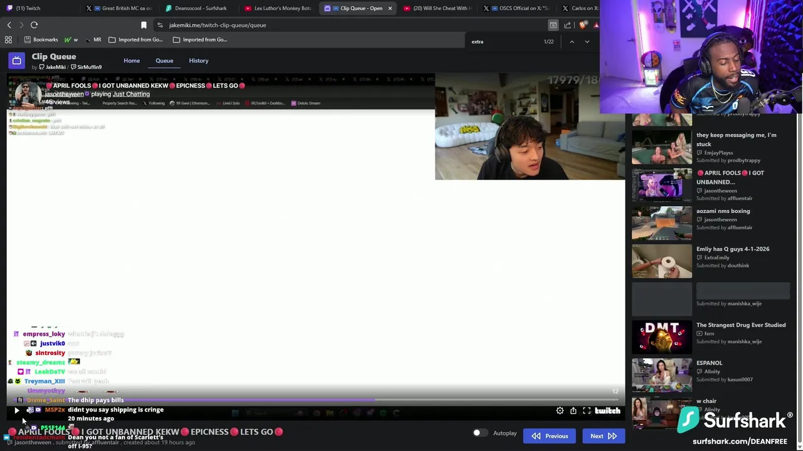The height and width of the screenshot is (451, 803).
Task: Click the 'aozami nms boxing' clip title
Action: click(723, 211)
